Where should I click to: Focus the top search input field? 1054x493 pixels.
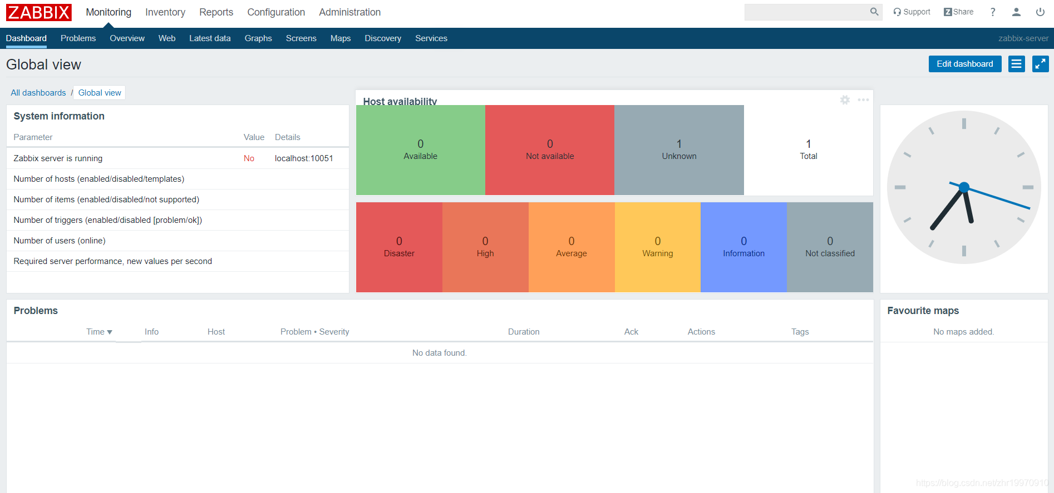(807, 12)
